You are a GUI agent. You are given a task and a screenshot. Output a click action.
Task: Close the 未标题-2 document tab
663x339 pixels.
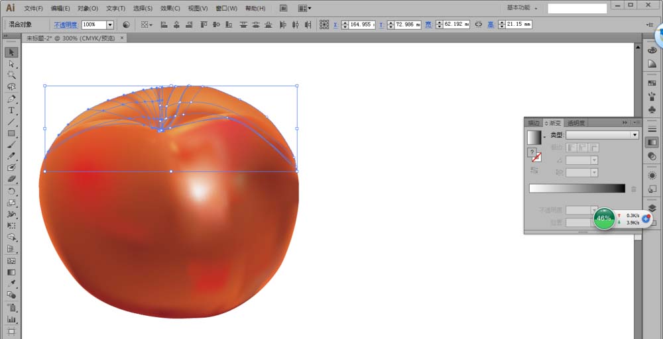click(x=122, y=38)
